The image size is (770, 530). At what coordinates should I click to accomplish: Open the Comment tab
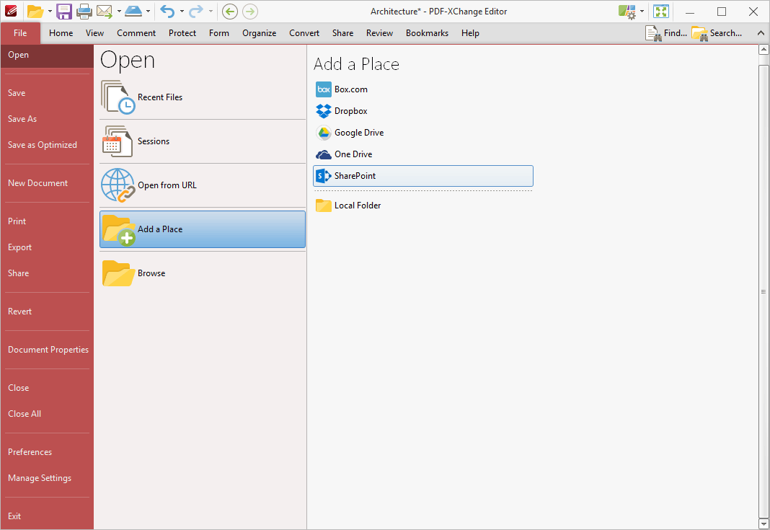(x=136, y=33)
